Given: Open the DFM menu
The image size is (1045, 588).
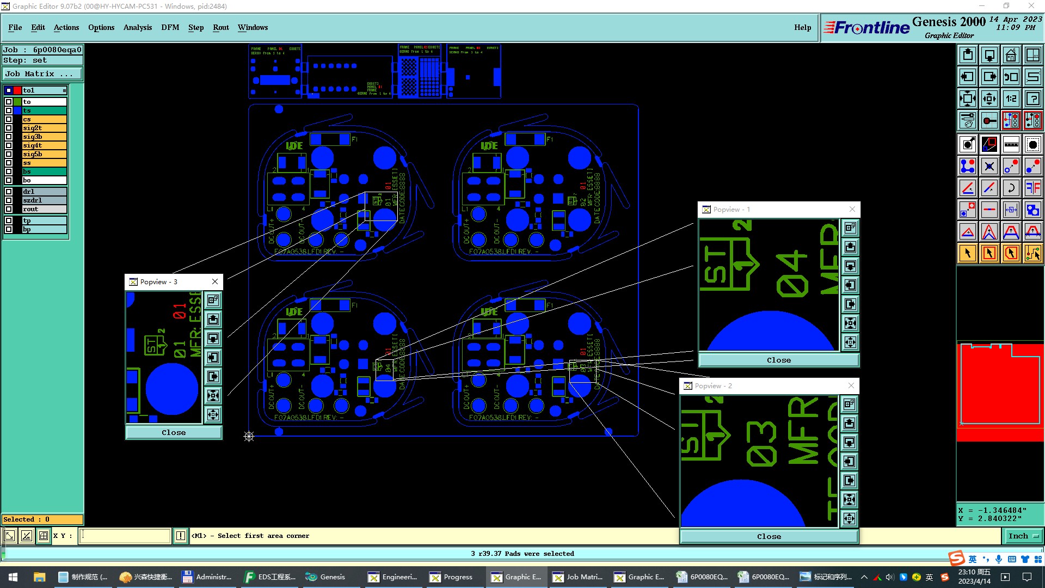Looking at the screenshot, I should pos(170,27).
